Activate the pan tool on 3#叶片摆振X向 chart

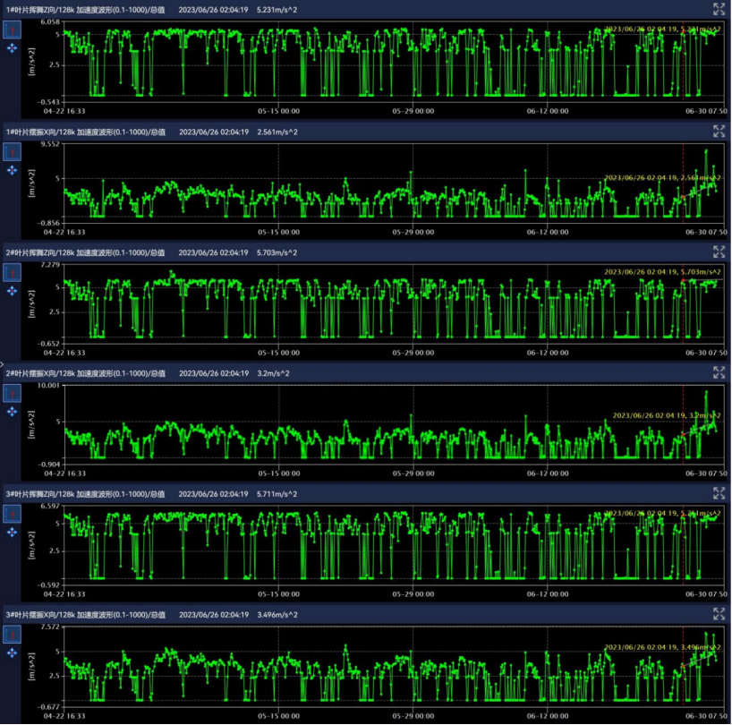(x=13, y=652)
